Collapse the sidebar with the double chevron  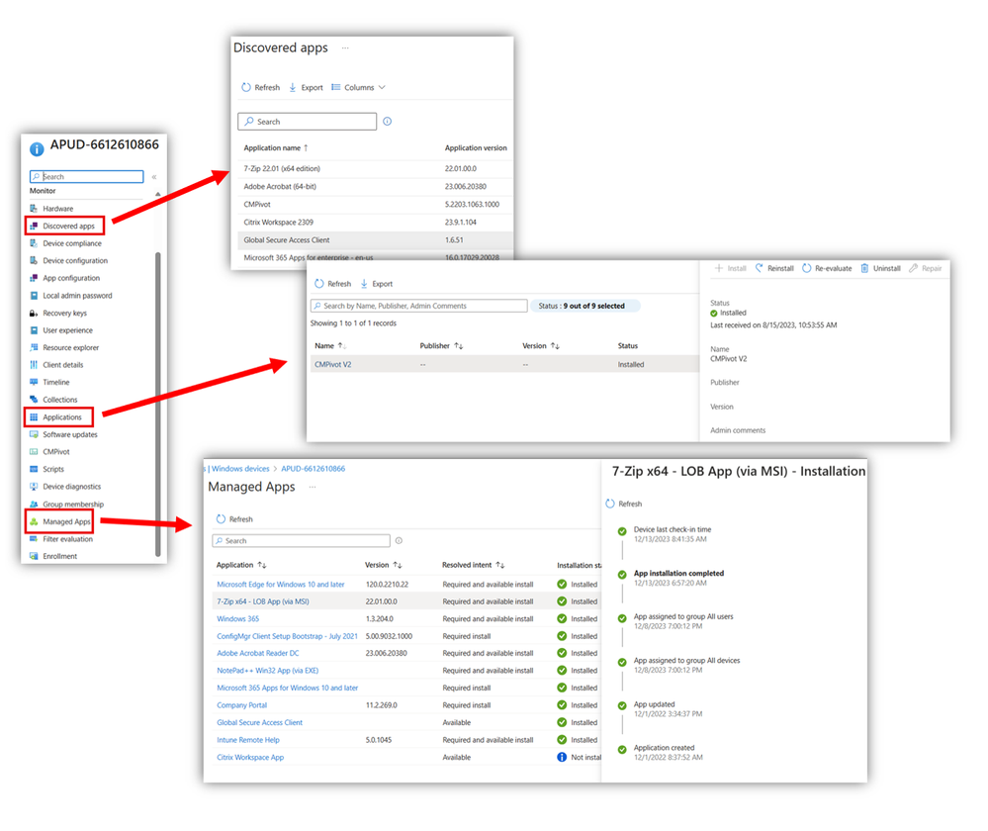153,177
